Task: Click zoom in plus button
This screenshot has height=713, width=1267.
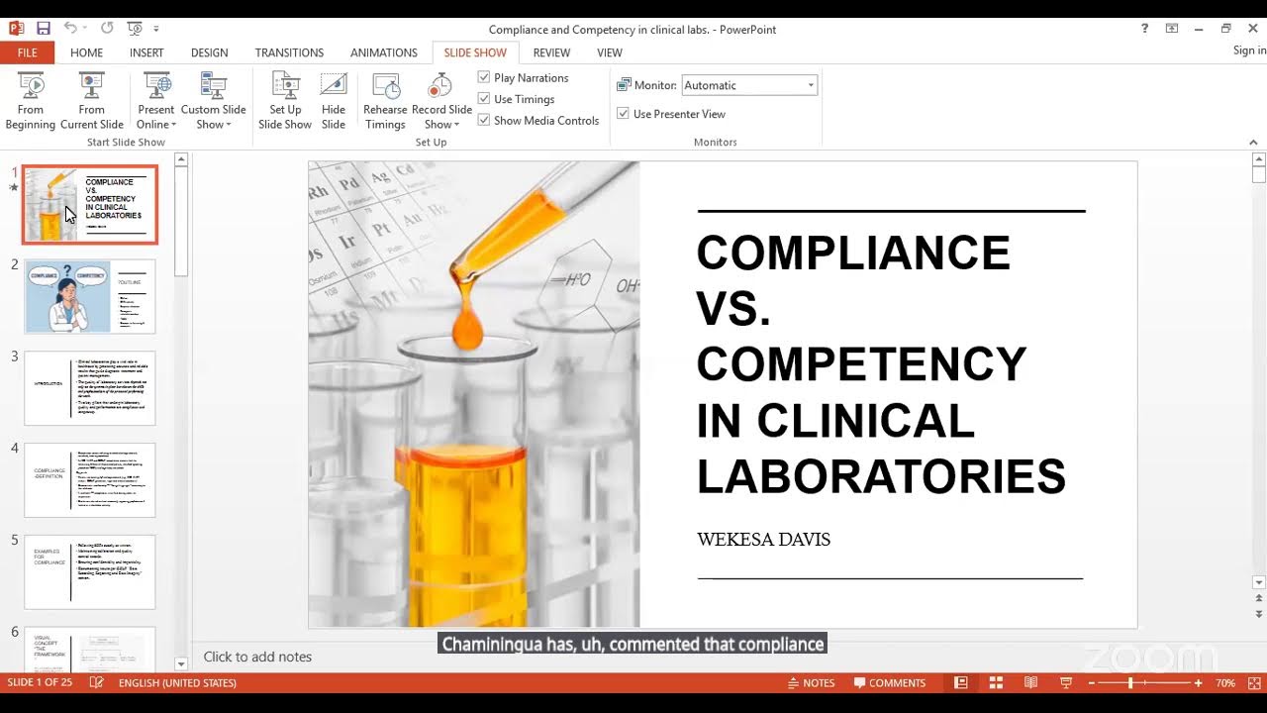Action: point(1198,683)
